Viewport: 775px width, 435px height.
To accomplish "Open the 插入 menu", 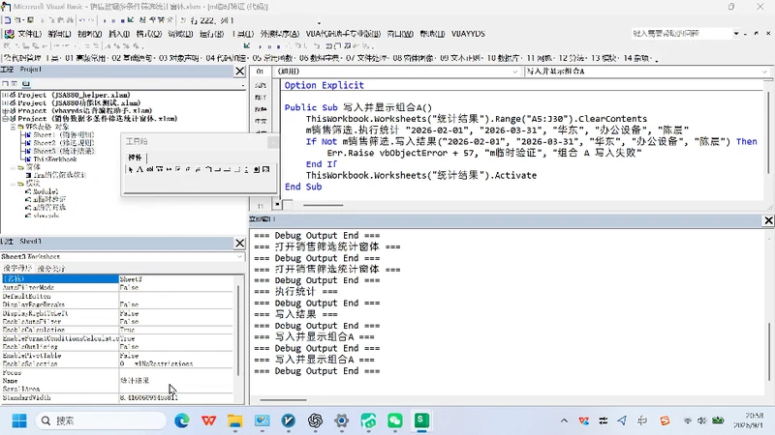I will point(118,34).
